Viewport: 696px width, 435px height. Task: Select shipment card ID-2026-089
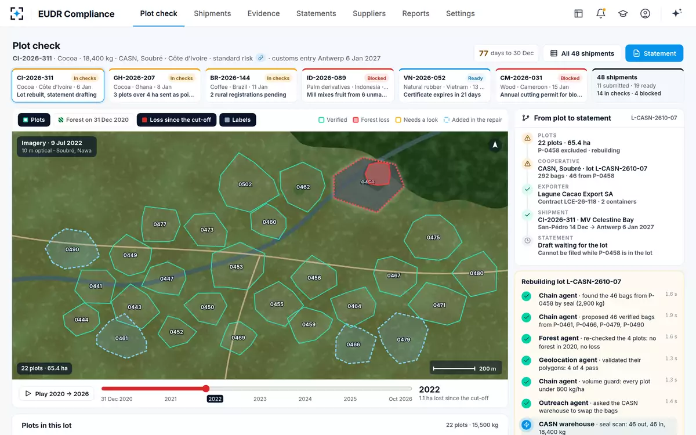(x=348, y=85)
